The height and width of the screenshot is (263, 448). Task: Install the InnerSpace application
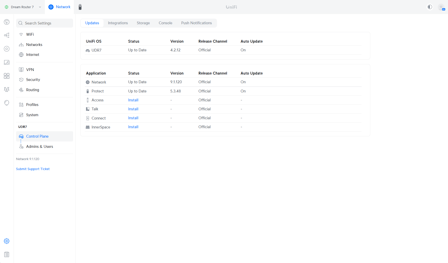pyautogui.click(x=133, y=127)
